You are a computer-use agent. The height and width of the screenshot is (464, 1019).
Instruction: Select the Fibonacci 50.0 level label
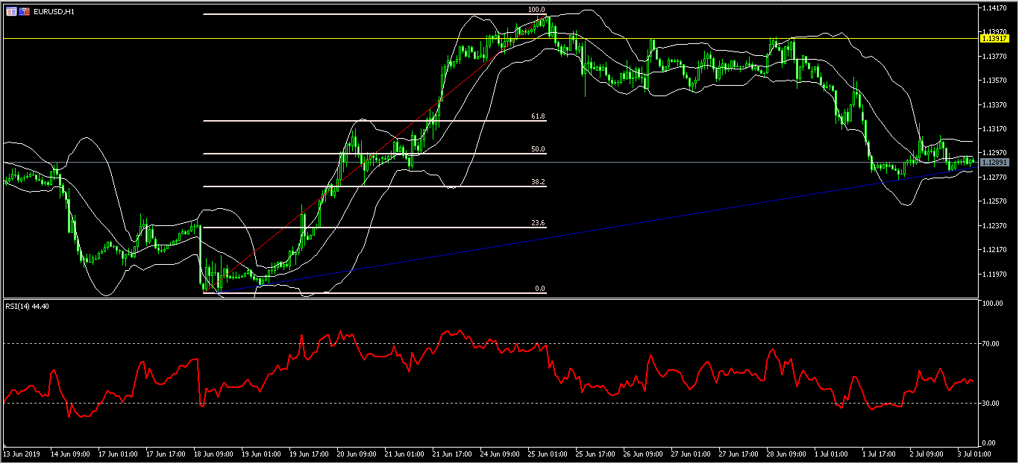[538, 149]
